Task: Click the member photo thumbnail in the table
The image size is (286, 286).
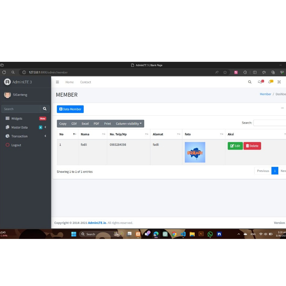Action: [195, 152]
